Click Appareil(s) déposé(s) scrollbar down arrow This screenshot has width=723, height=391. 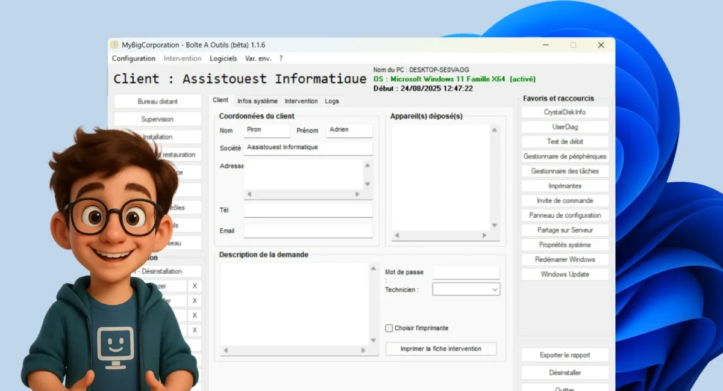495,226
